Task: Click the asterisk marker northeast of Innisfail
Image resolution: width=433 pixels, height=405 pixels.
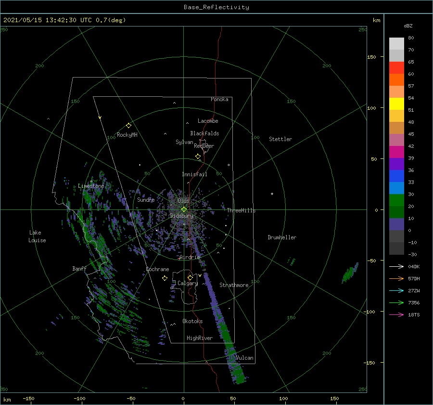Action: tap(229, 165)
